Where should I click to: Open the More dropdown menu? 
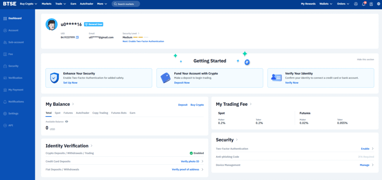[x=102, y=4]
